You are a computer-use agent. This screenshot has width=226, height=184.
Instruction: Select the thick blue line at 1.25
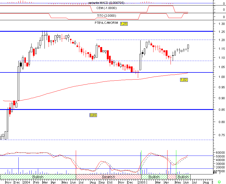(107, 31)
